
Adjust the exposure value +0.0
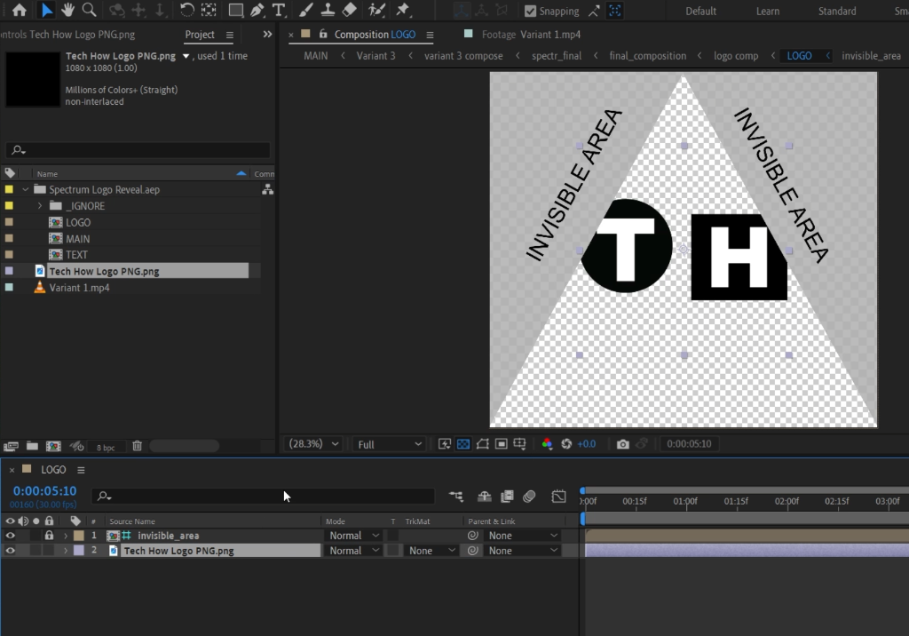586,444
